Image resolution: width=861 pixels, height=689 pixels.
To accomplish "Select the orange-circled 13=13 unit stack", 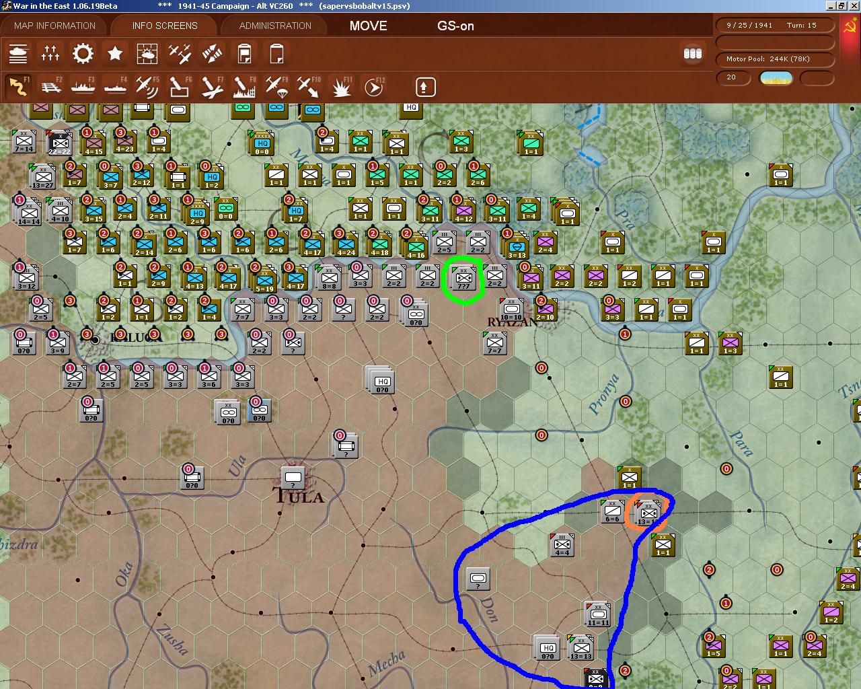I will [647, 513].
